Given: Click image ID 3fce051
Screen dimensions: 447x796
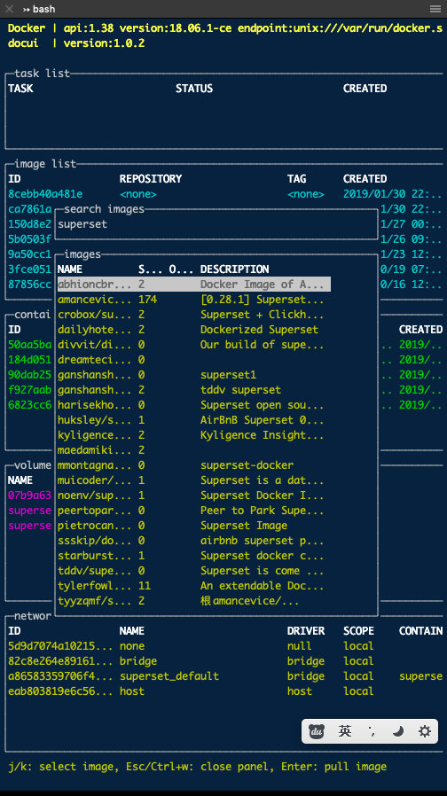Looking at the screenshot, I should (30, 269).
